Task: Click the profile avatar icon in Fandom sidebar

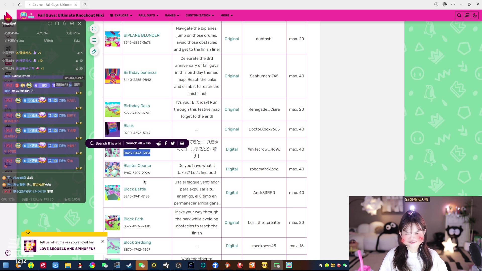Action: click(8, 253)
